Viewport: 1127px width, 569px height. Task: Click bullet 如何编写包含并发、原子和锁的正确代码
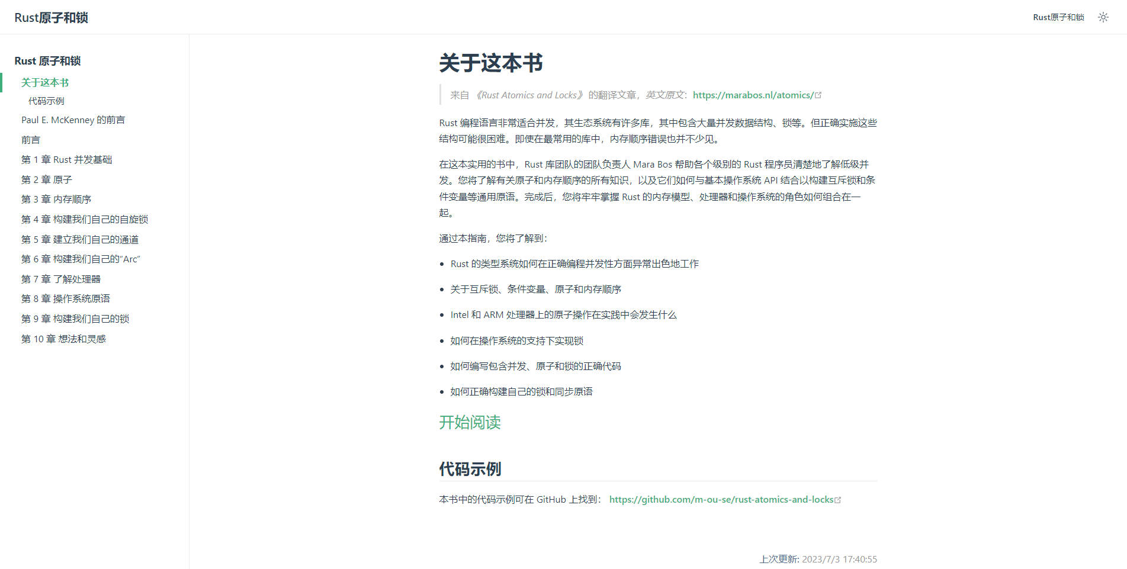pos(535,367)
